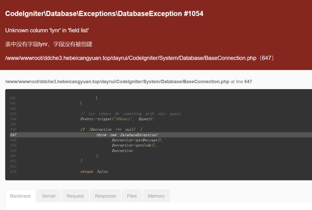
Task: Click line number 640 in code gutter
Action: [x=13, y=98]
